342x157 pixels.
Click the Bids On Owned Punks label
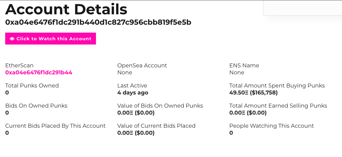point(36,106)
